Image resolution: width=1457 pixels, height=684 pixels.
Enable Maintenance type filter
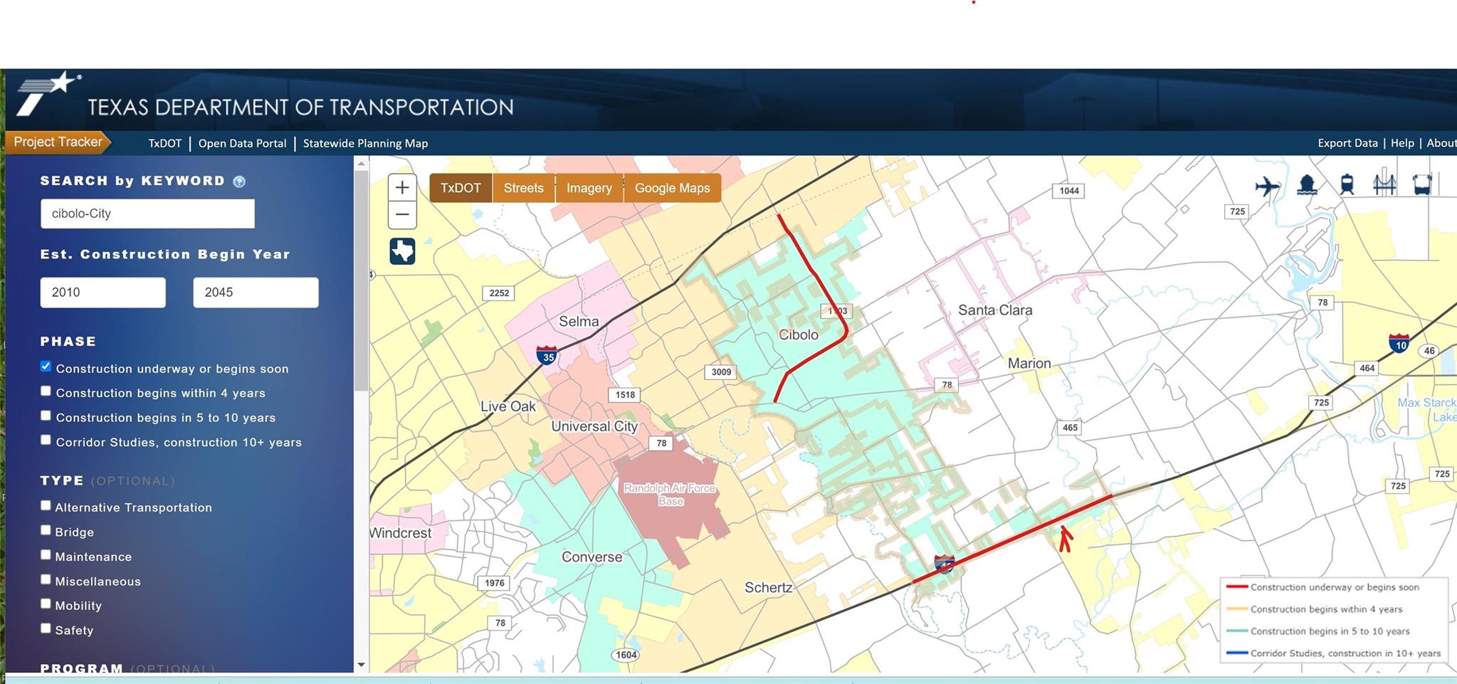coord(46,554)
